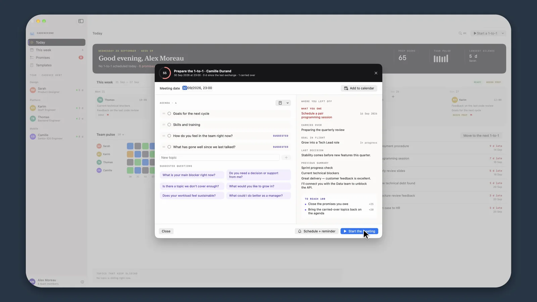Open Templates in the sidebar

click(56, 65)
